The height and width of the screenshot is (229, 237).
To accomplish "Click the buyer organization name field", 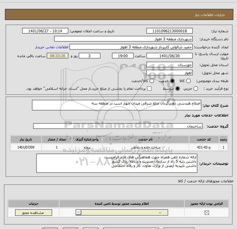I will (123, 39).
